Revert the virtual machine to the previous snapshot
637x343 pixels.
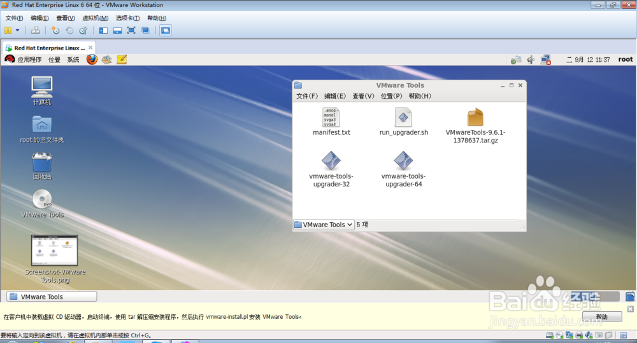click(x=69, y=31)
